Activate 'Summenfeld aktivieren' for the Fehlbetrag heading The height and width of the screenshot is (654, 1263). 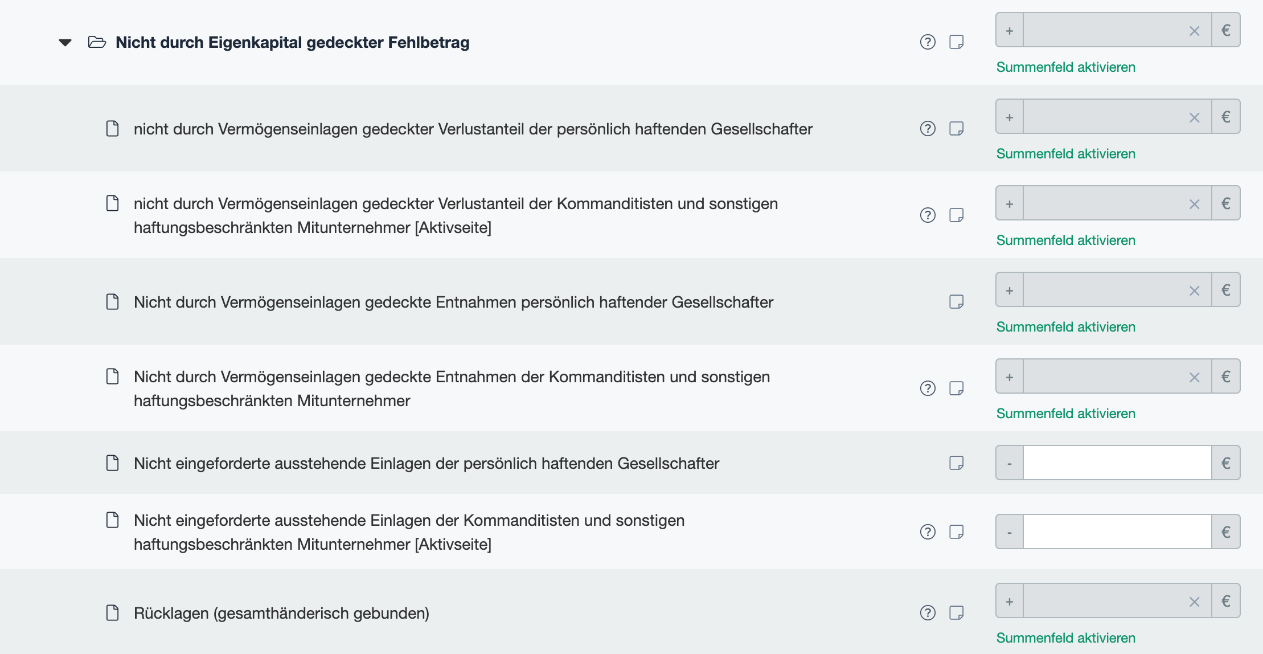[x=1065, y=67]
